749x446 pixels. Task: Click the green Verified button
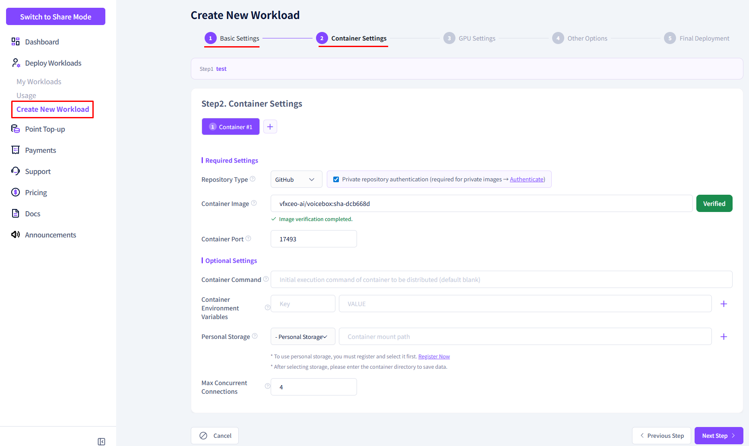pyautogui.click(x=714, y=203)
